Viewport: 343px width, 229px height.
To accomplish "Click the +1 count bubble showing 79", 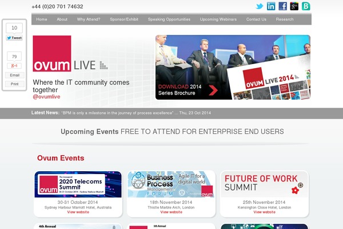I will tap(14, 57).
